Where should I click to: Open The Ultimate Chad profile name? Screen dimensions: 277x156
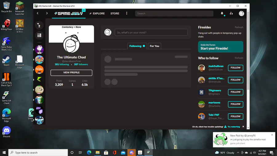pyautogui.click(x=71, y=57)
